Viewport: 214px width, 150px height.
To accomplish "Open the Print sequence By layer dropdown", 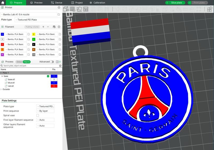I will click(45, 111).
